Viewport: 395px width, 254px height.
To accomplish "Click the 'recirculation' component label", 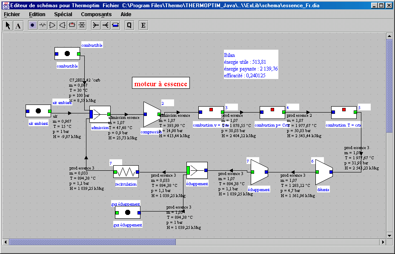I will coord(126,184).
